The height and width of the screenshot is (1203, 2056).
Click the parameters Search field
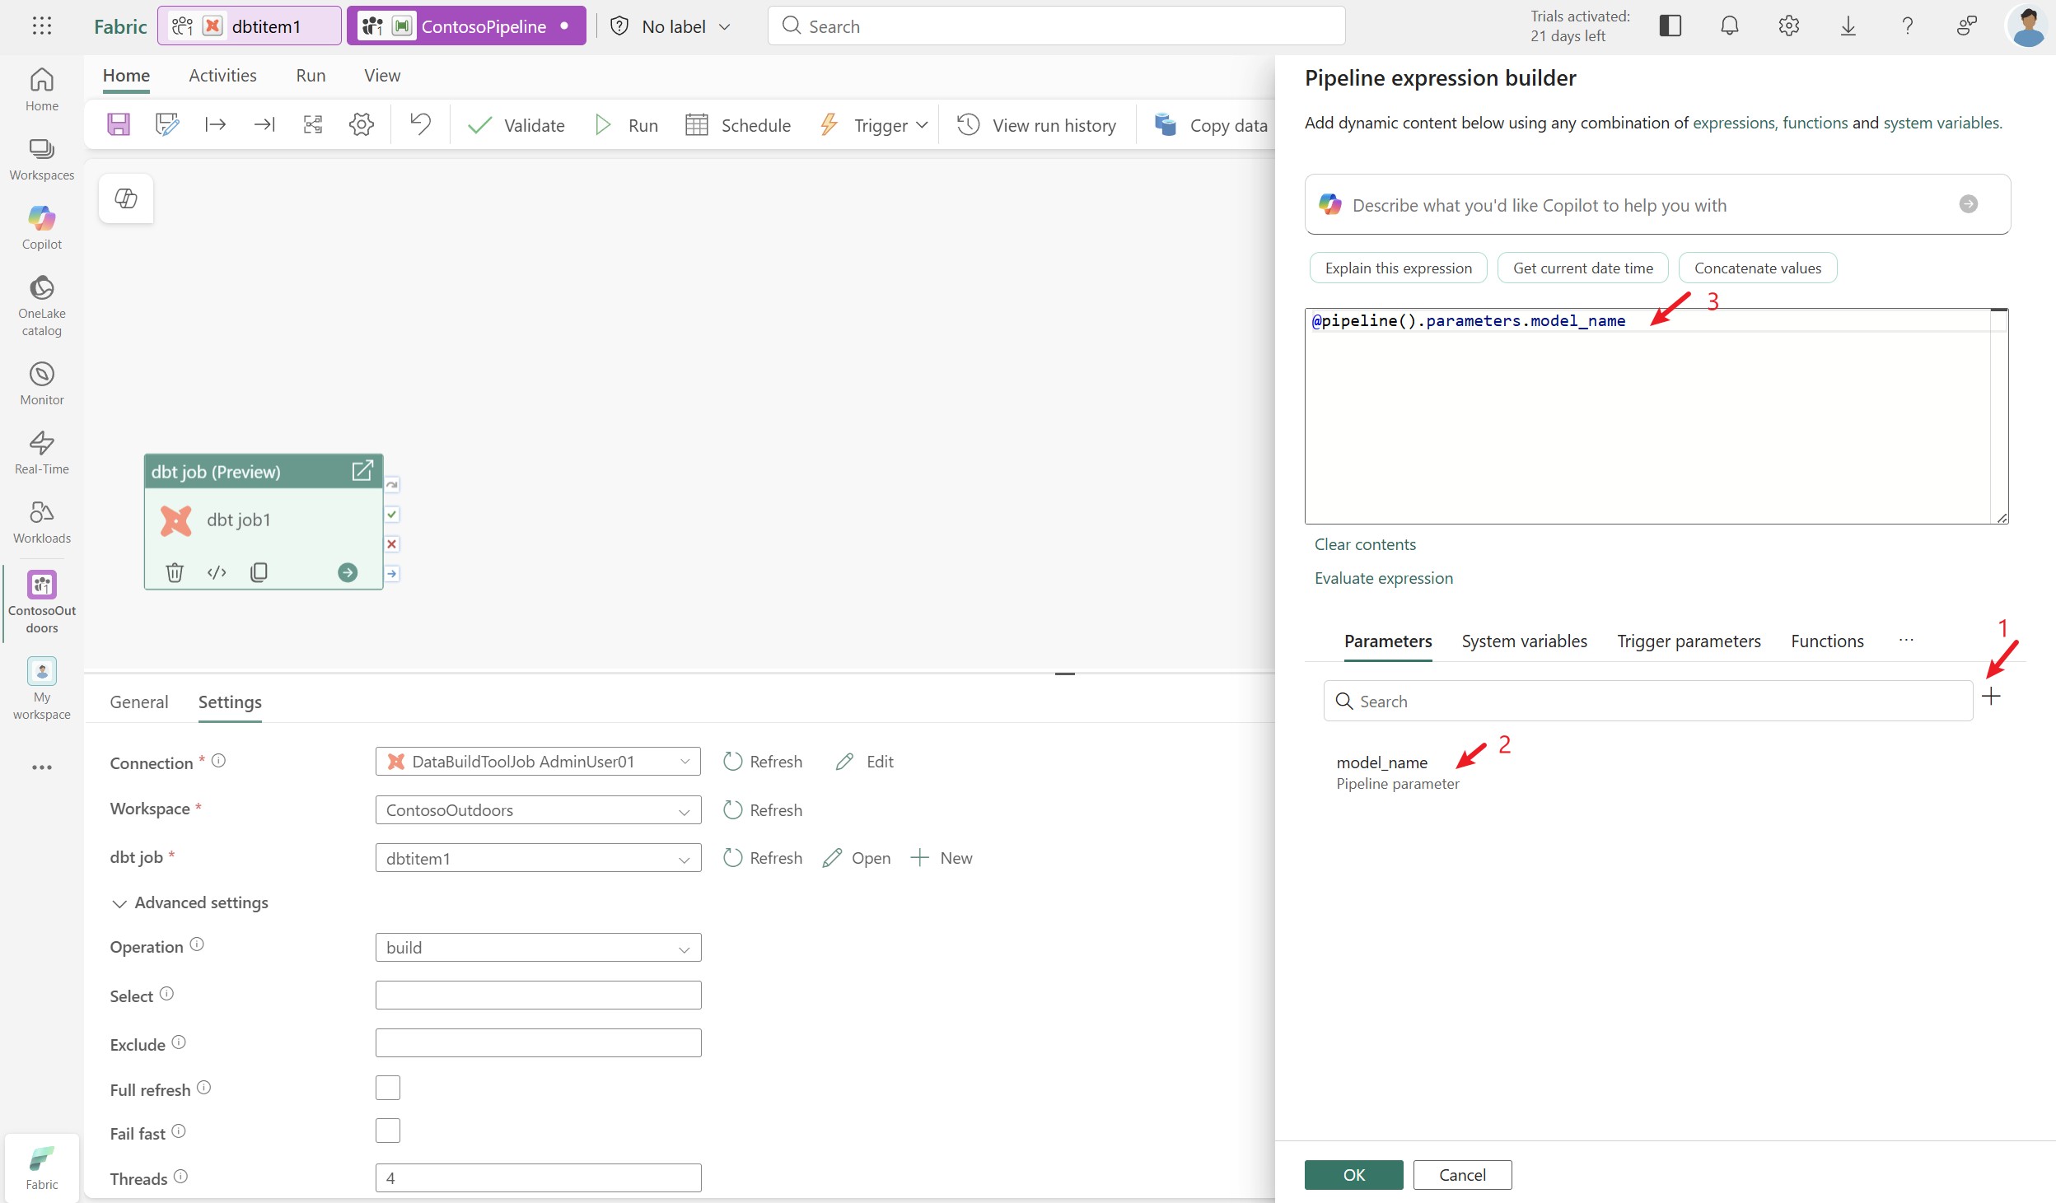tap(1647, 701)
